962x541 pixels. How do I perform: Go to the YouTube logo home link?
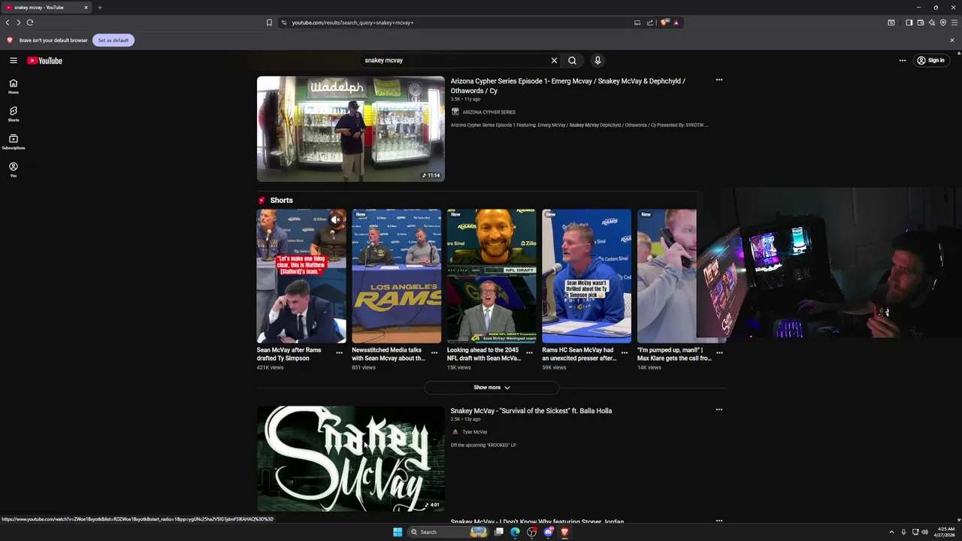[45, 61]
